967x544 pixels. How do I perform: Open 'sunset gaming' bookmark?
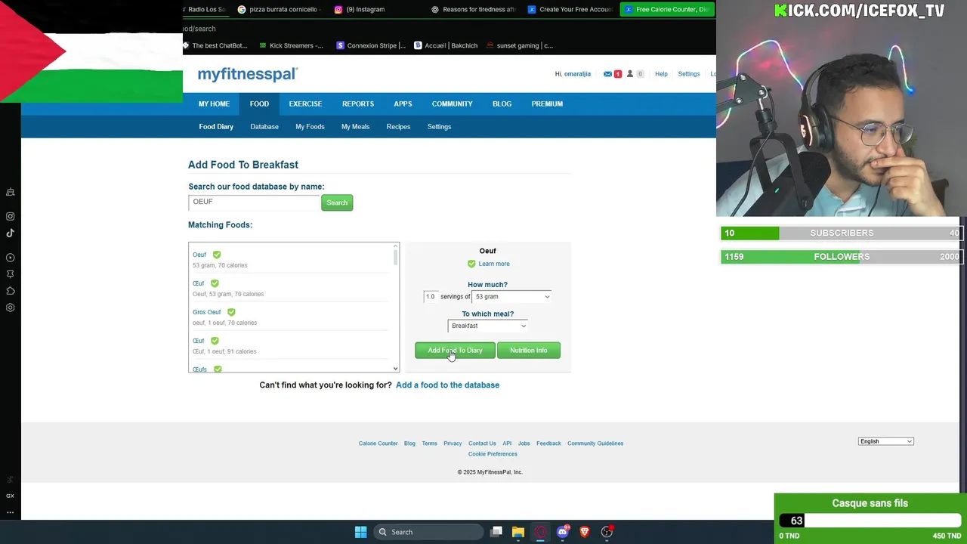[x=520, y=45]
